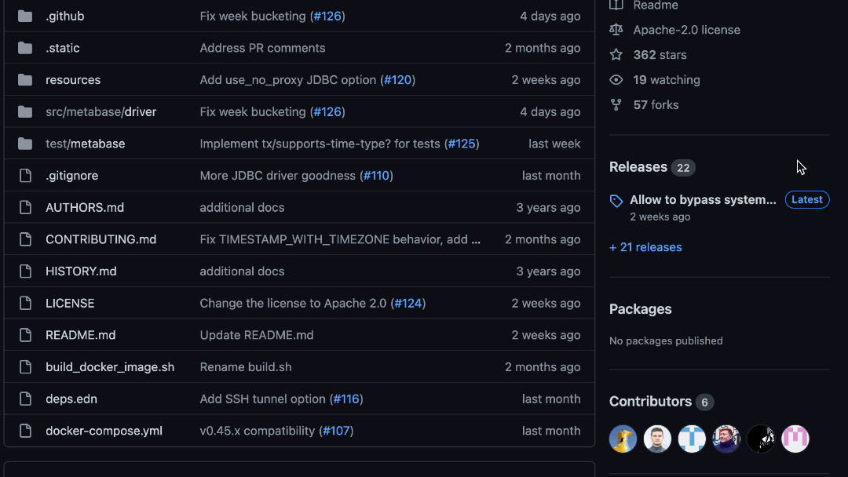Screen dimensions: 848x477
Task: Open the first contributor avatar
Action: click(623, 439)
